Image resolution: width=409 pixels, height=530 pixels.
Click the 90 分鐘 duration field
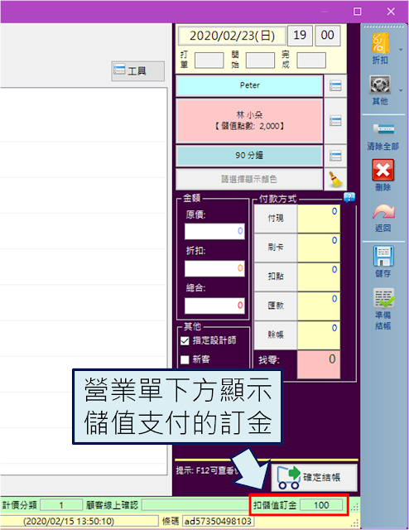249,156
